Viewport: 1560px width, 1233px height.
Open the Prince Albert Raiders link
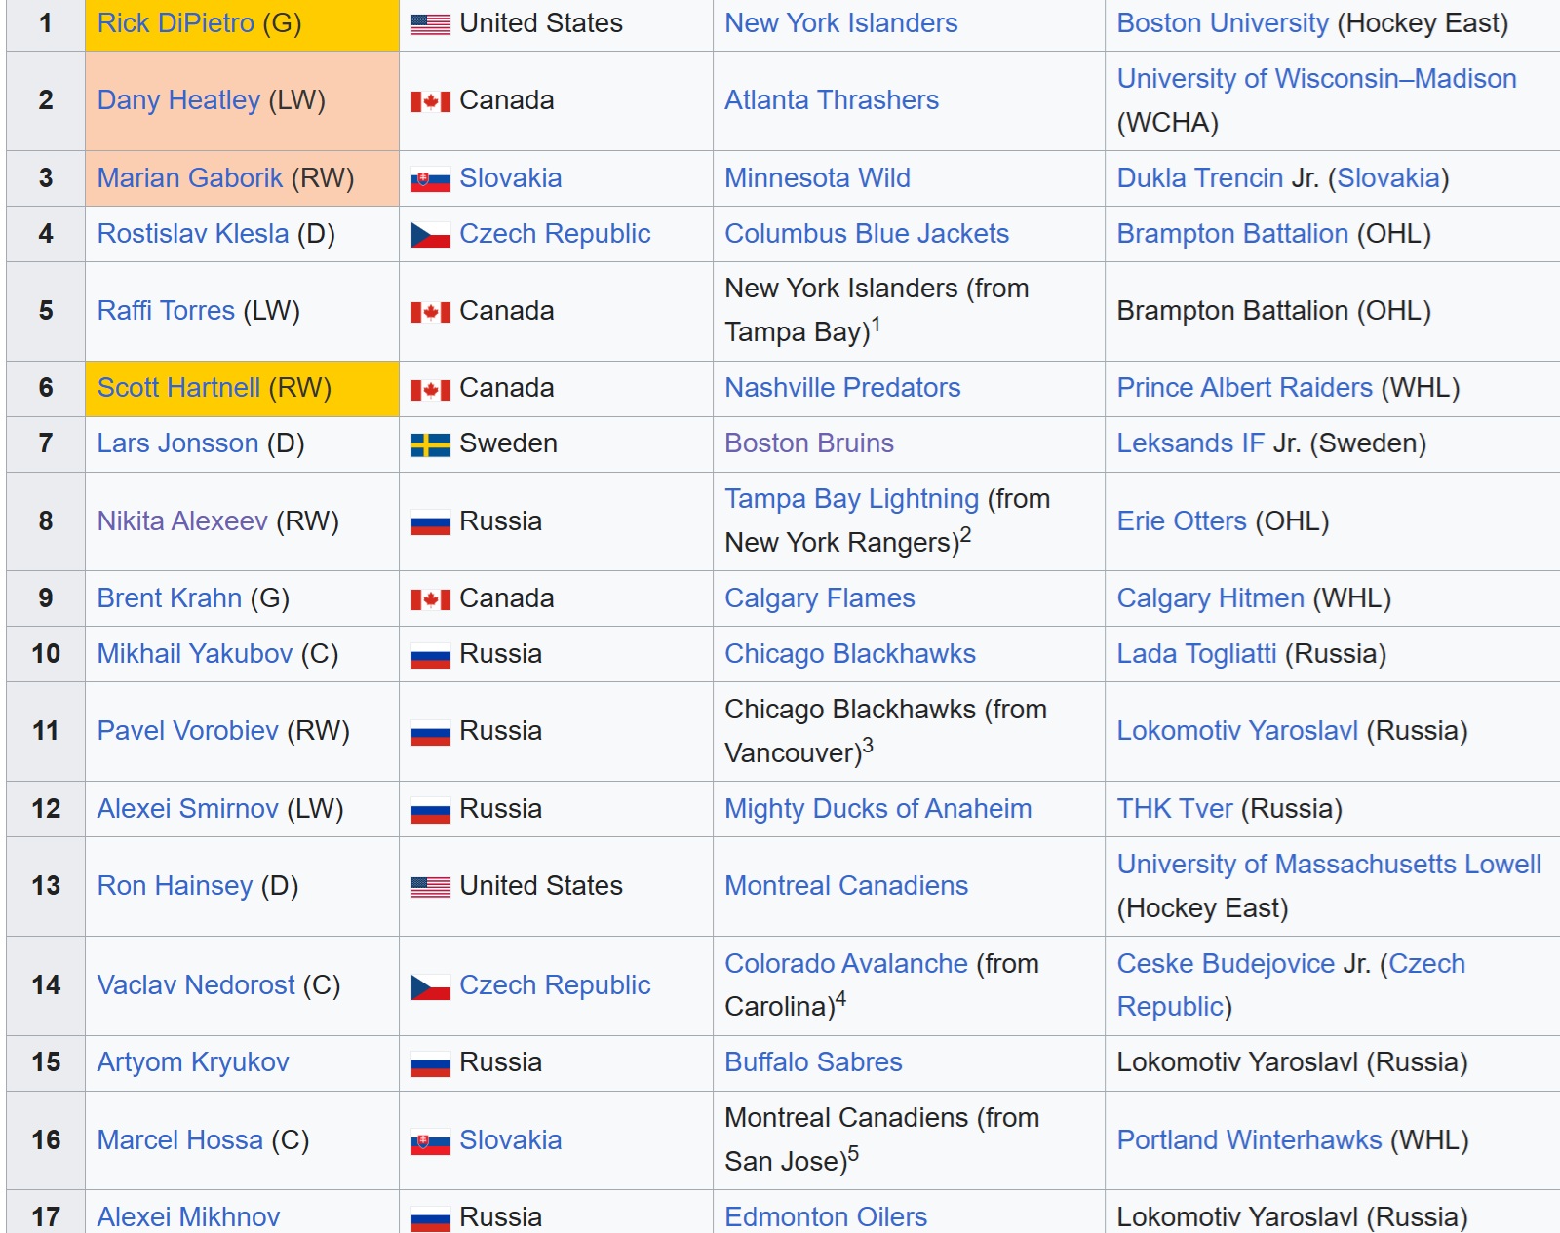coord(1245,388)
